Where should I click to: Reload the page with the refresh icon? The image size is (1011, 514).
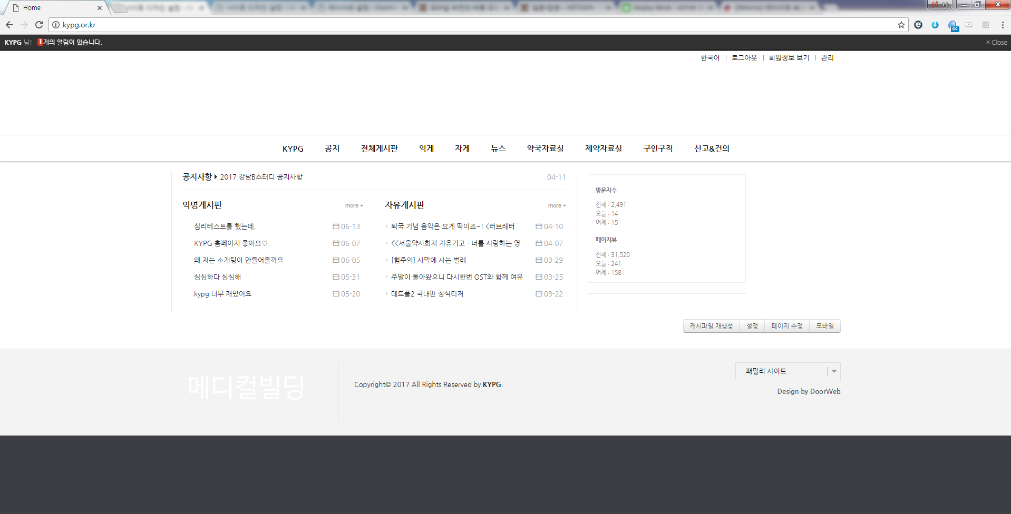pyautogui.click(x=39, y=25)
